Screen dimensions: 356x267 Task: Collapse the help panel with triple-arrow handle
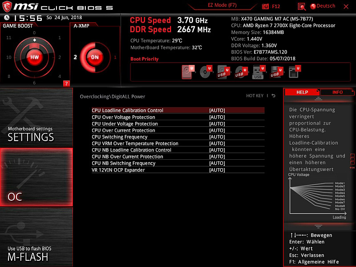[x=352, y=168]
